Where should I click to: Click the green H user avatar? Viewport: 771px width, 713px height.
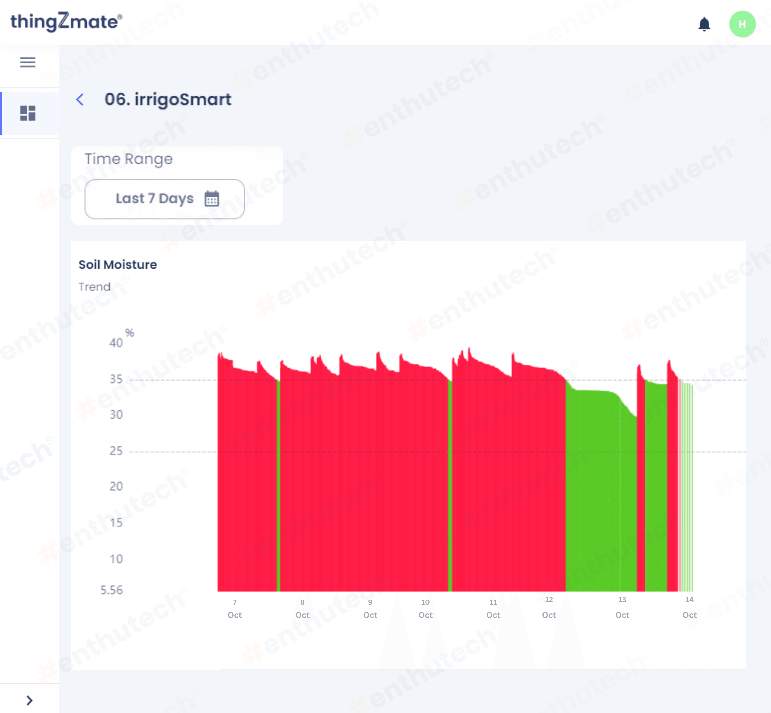742,24
